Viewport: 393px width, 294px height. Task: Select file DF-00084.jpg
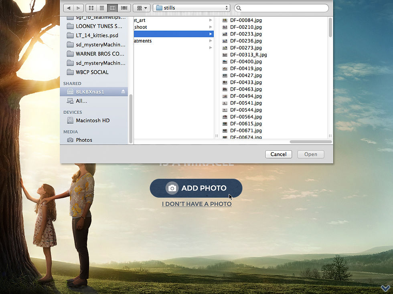(x=245, y=20)
